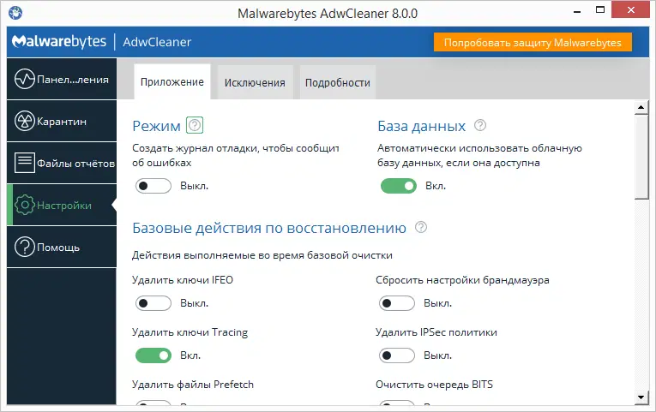Click the AdwCleaner app icon in title bar
This screenshot has height=412, width=656.
pos(15,13)
